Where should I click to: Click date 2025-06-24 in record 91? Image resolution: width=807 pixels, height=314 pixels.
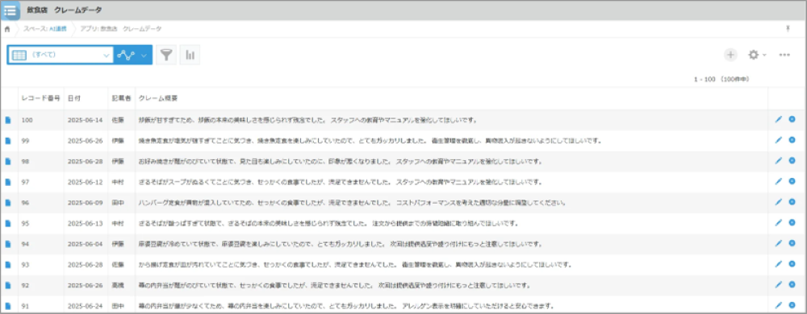(85, 306)
